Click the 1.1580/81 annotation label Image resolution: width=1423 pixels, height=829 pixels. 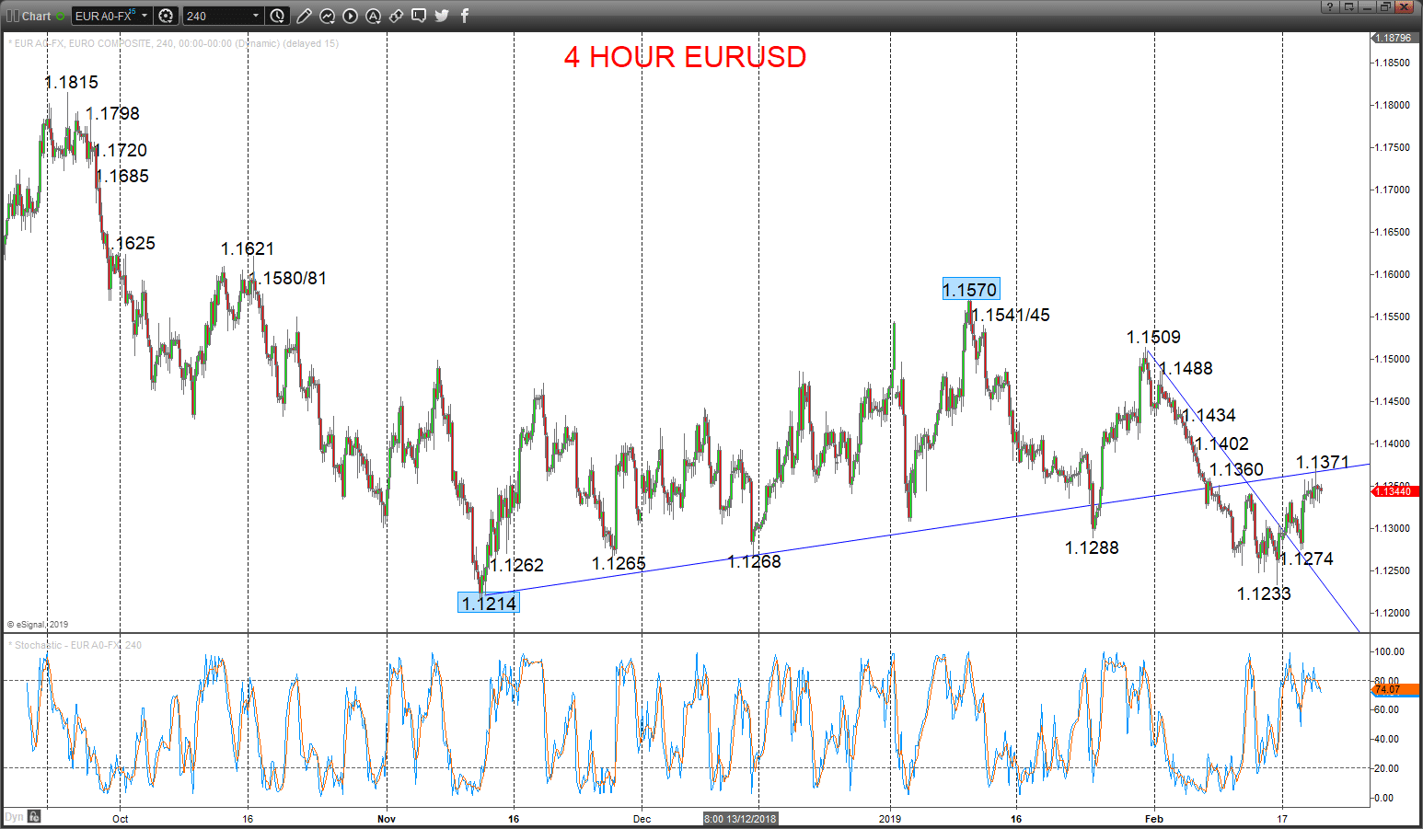point(288,278)
